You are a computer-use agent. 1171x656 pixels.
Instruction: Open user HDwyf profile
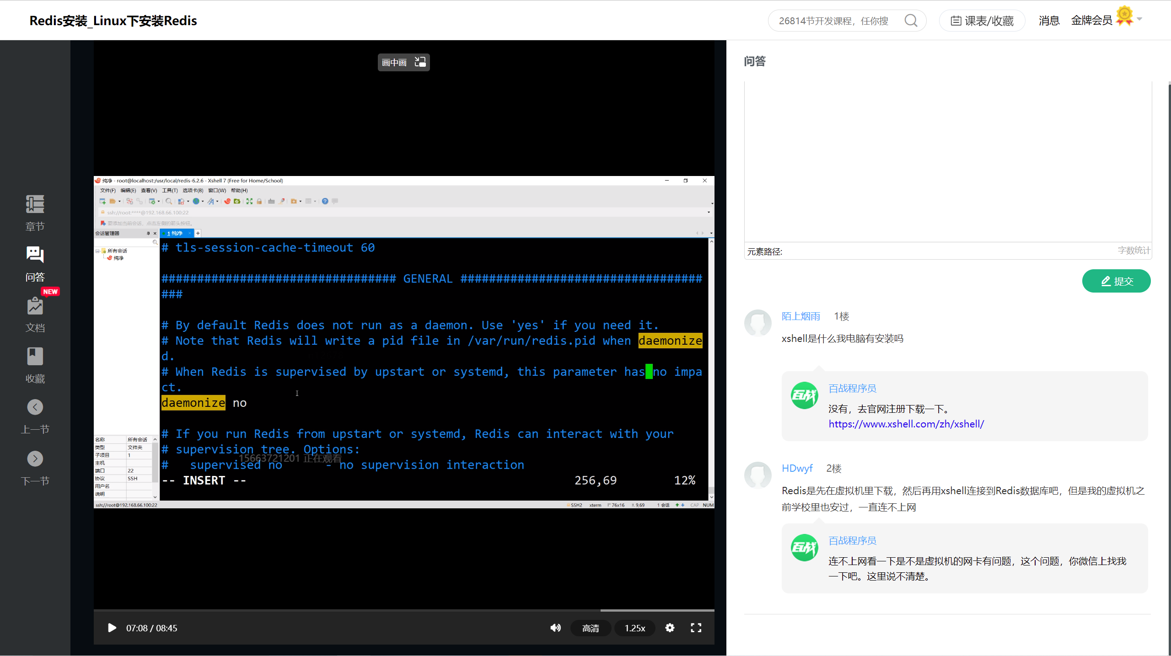[x=797, y=469]
